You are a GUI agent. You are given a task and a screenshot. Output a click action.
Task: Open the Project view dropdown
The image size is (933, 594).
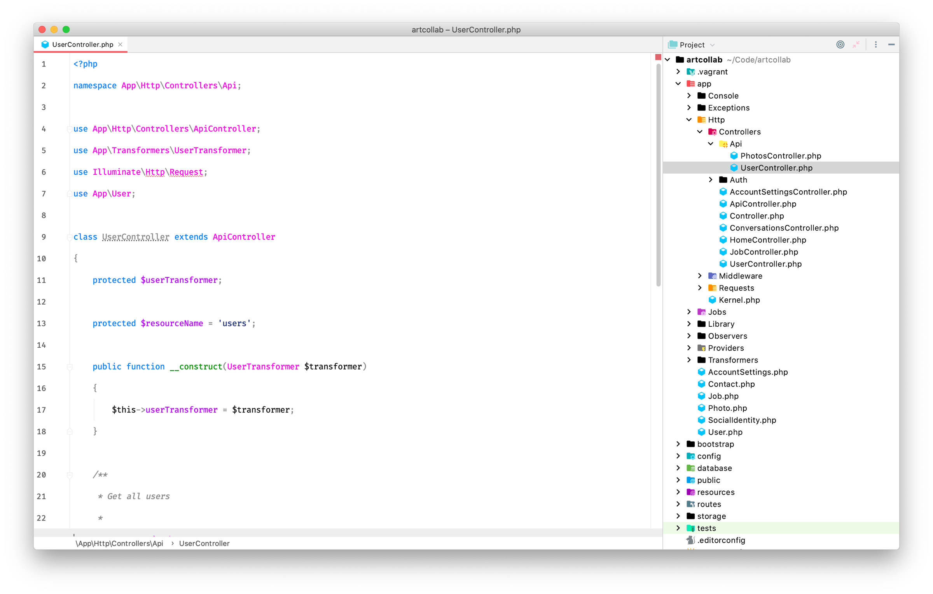tap(712, 45)
